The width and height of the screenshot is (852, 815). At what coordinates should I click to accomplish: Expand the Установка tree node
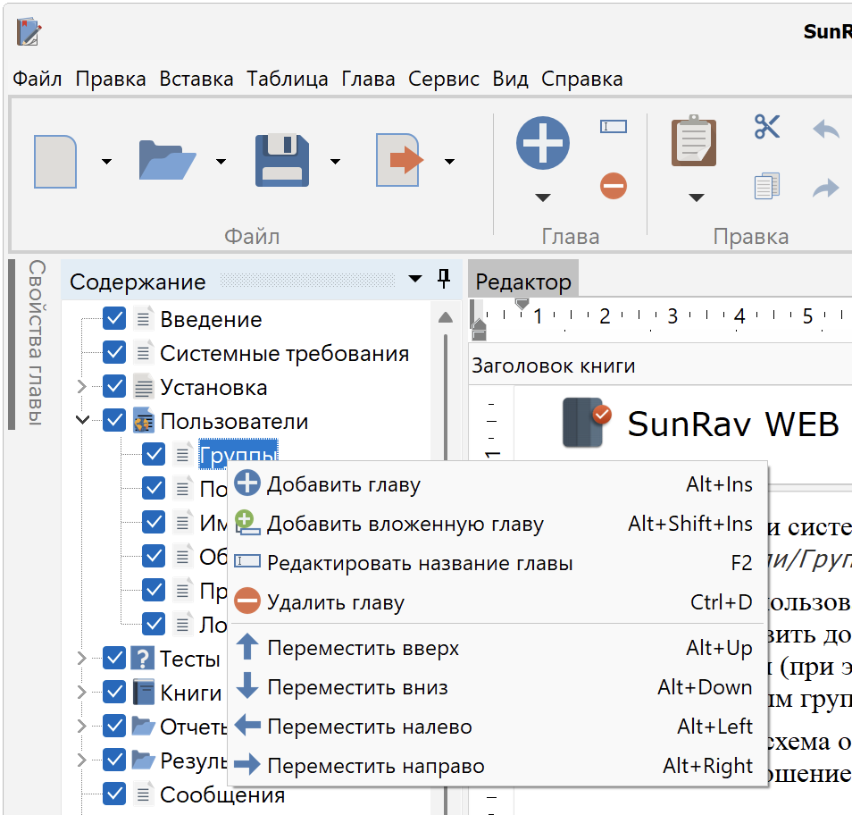82,387
